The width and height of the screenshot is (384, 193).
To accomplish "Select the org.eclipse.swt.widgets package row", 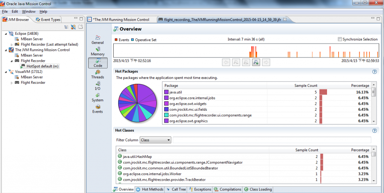I will coord(267,104).
